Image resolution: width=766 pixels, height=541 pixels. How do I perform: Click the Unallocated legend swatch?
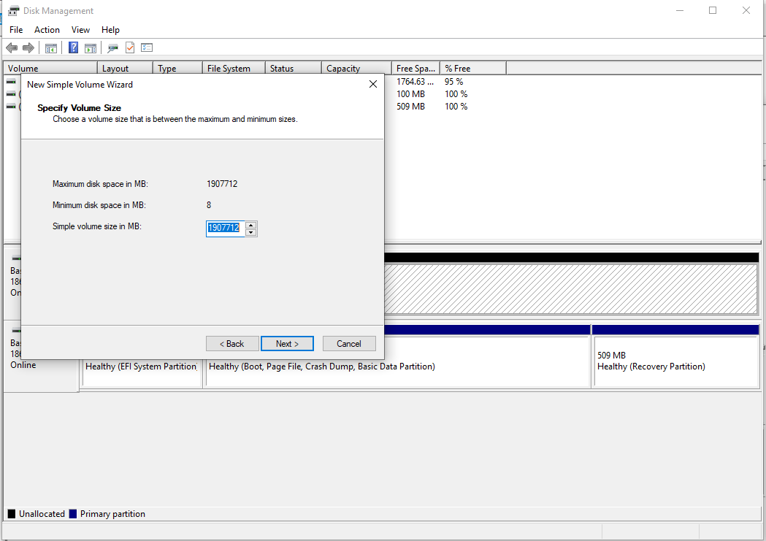coord(10,513)
